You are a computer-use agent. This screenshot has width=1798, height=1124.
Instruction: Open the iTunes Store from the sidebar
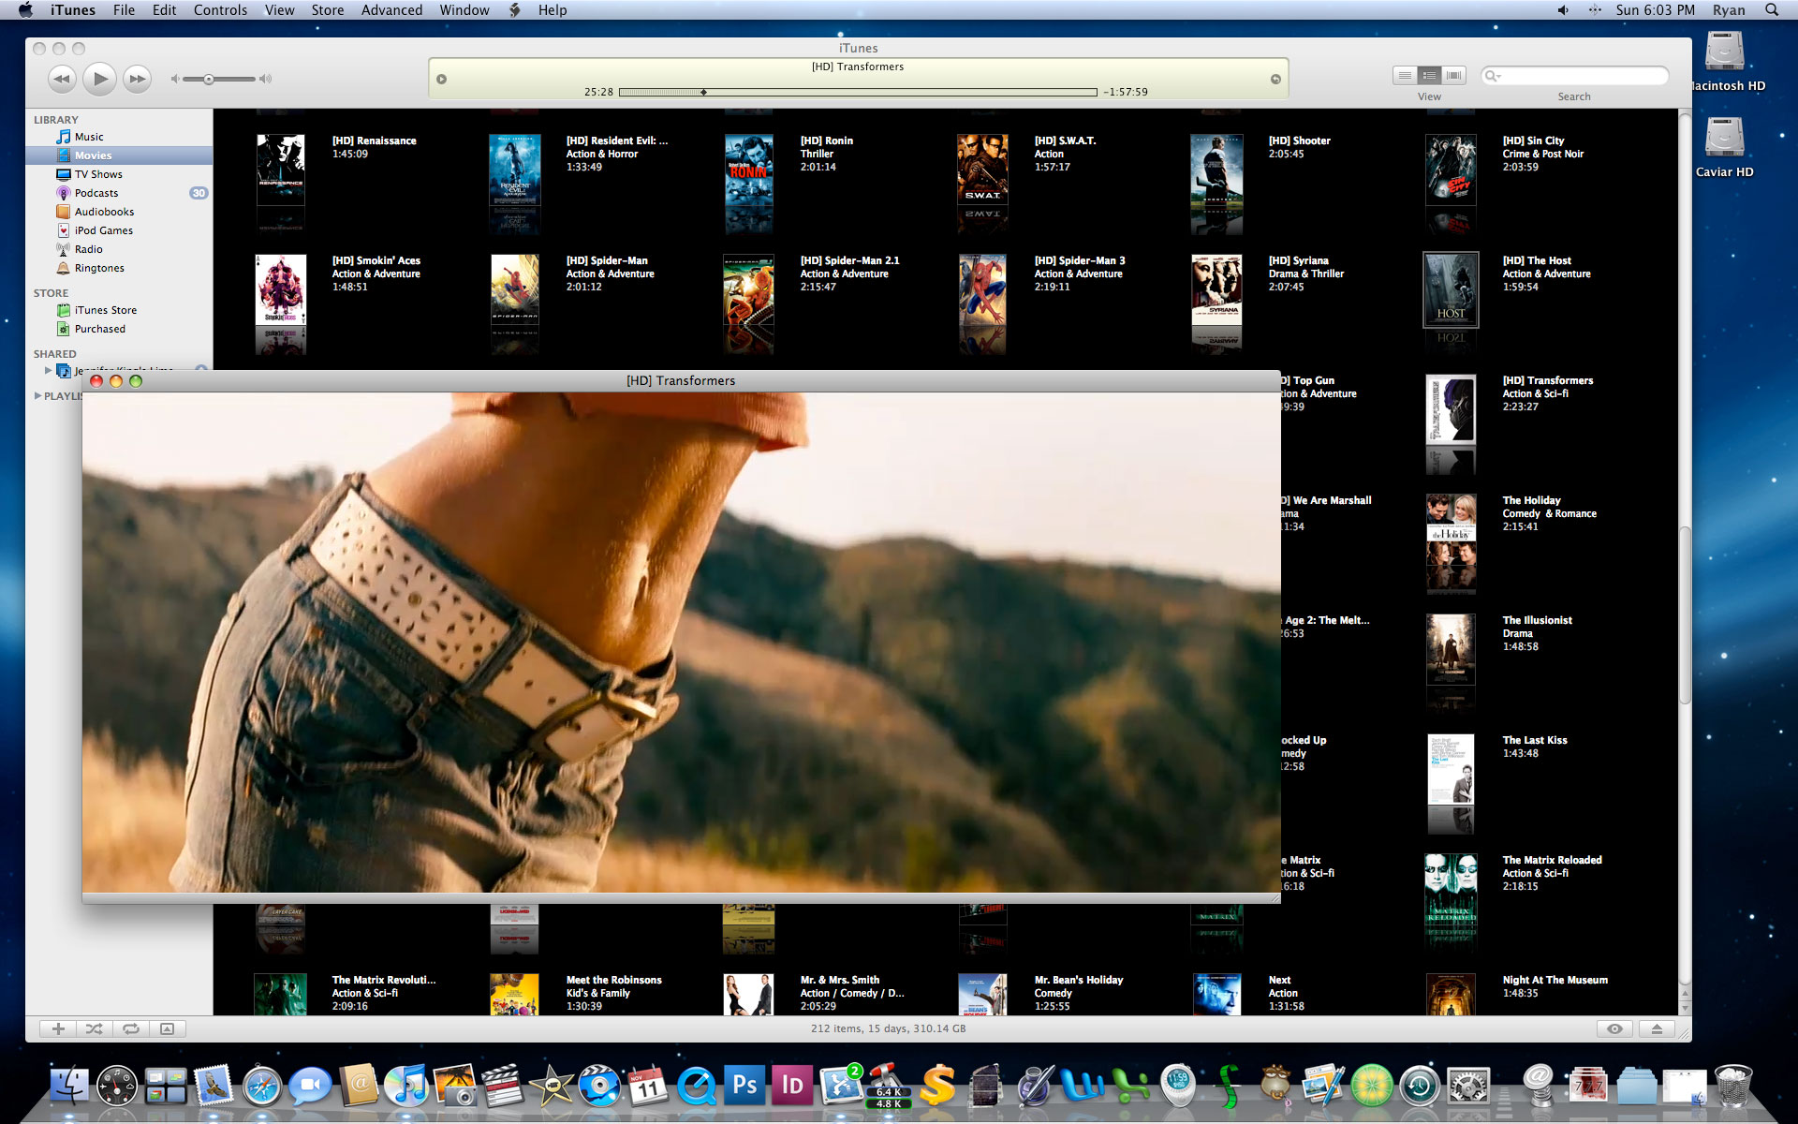click(104, 309)
